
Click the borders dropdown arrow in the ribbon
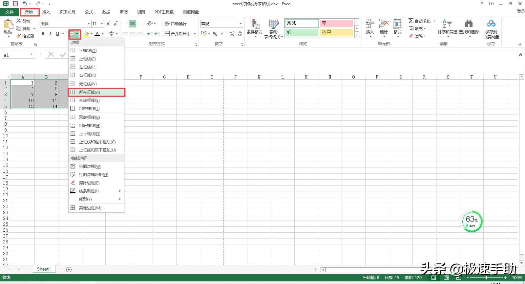coord(77,34)
